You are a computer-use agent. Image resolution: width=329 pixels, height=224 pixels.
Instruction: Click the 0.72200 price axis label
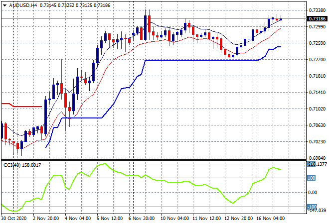(x=317, y=60)
